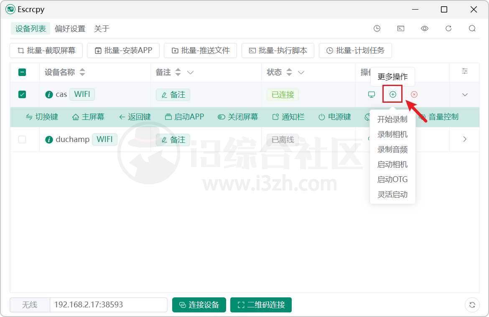Image resolution: width=489 pixels, height=317 pixels.
Task: Choose 录制音频 from the menu
Action: pos(392,149)
